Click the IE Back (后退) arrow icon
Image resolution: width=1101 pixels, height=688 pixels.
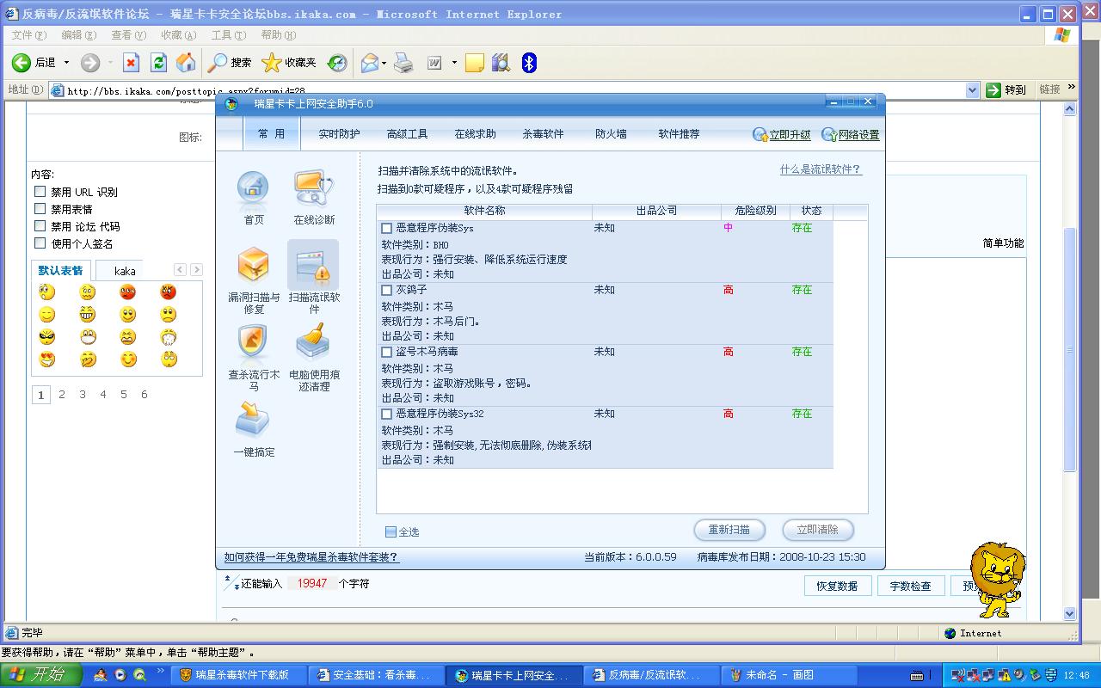pos(22,63)
